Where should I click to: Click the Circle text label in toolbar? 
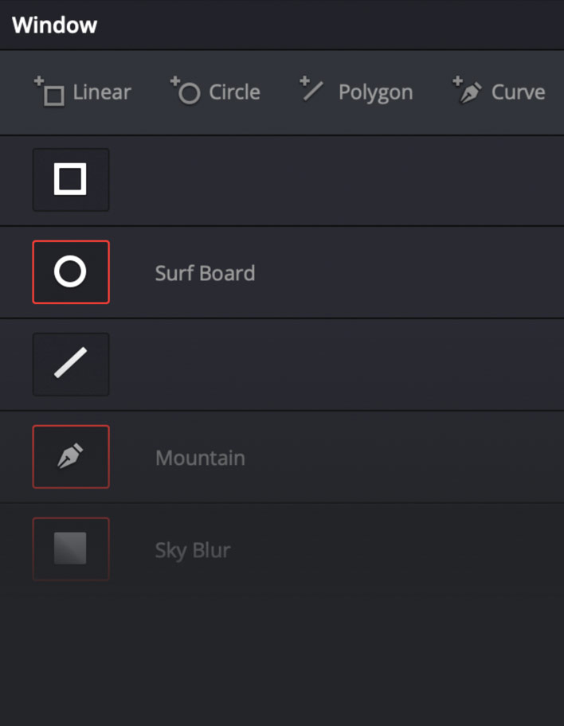click(234, 92)
